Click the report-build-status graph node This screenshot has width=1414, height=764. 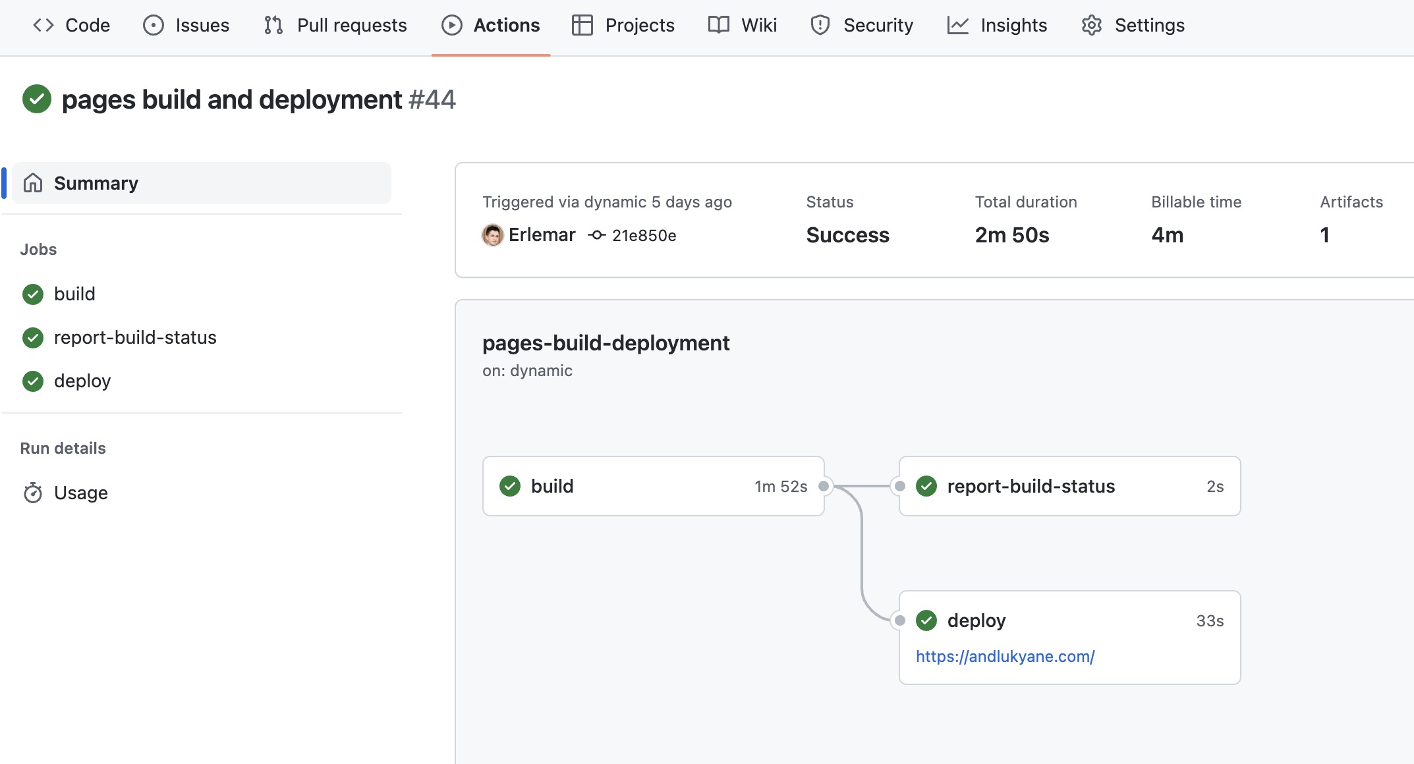(x=1069, y=486)
